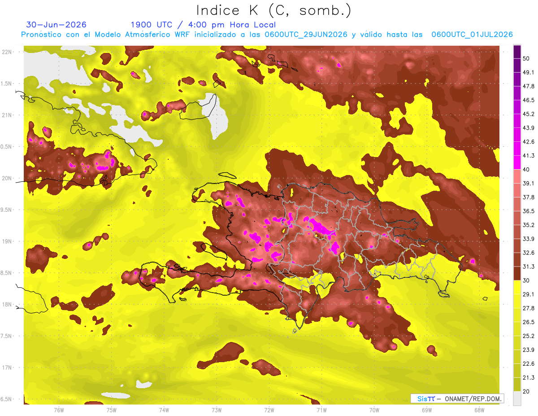Click the color scale value "32.6"
The image size is (538, 416).
click(x=528, y=253)
